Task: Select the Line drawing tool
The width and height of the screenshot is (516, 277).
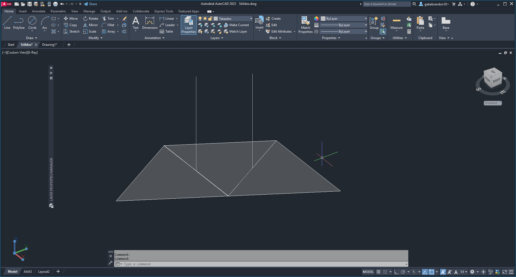Action: point(7,23)
